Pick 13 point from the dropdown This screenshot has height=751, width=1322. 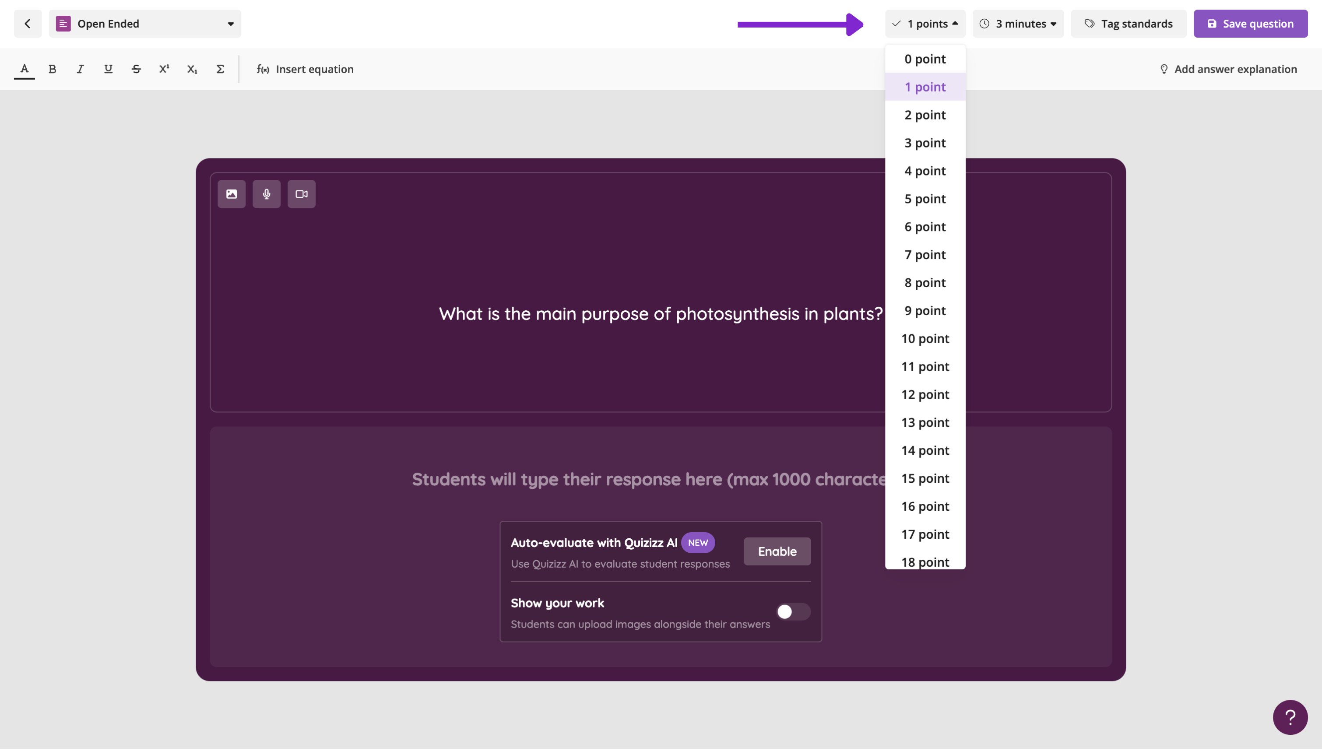pyautogui.click(x=925, y=422)
